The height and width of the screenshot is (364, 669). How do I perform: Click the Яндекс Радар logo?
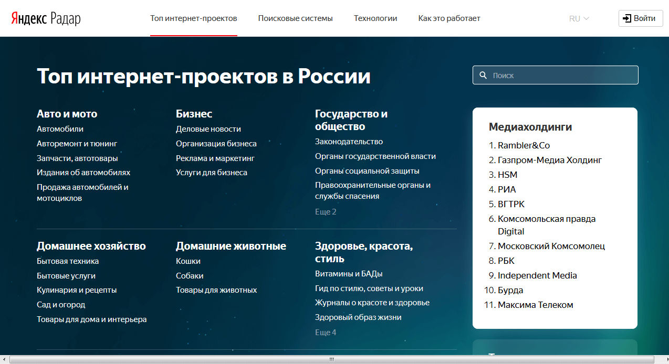click(x=46, y=19)
